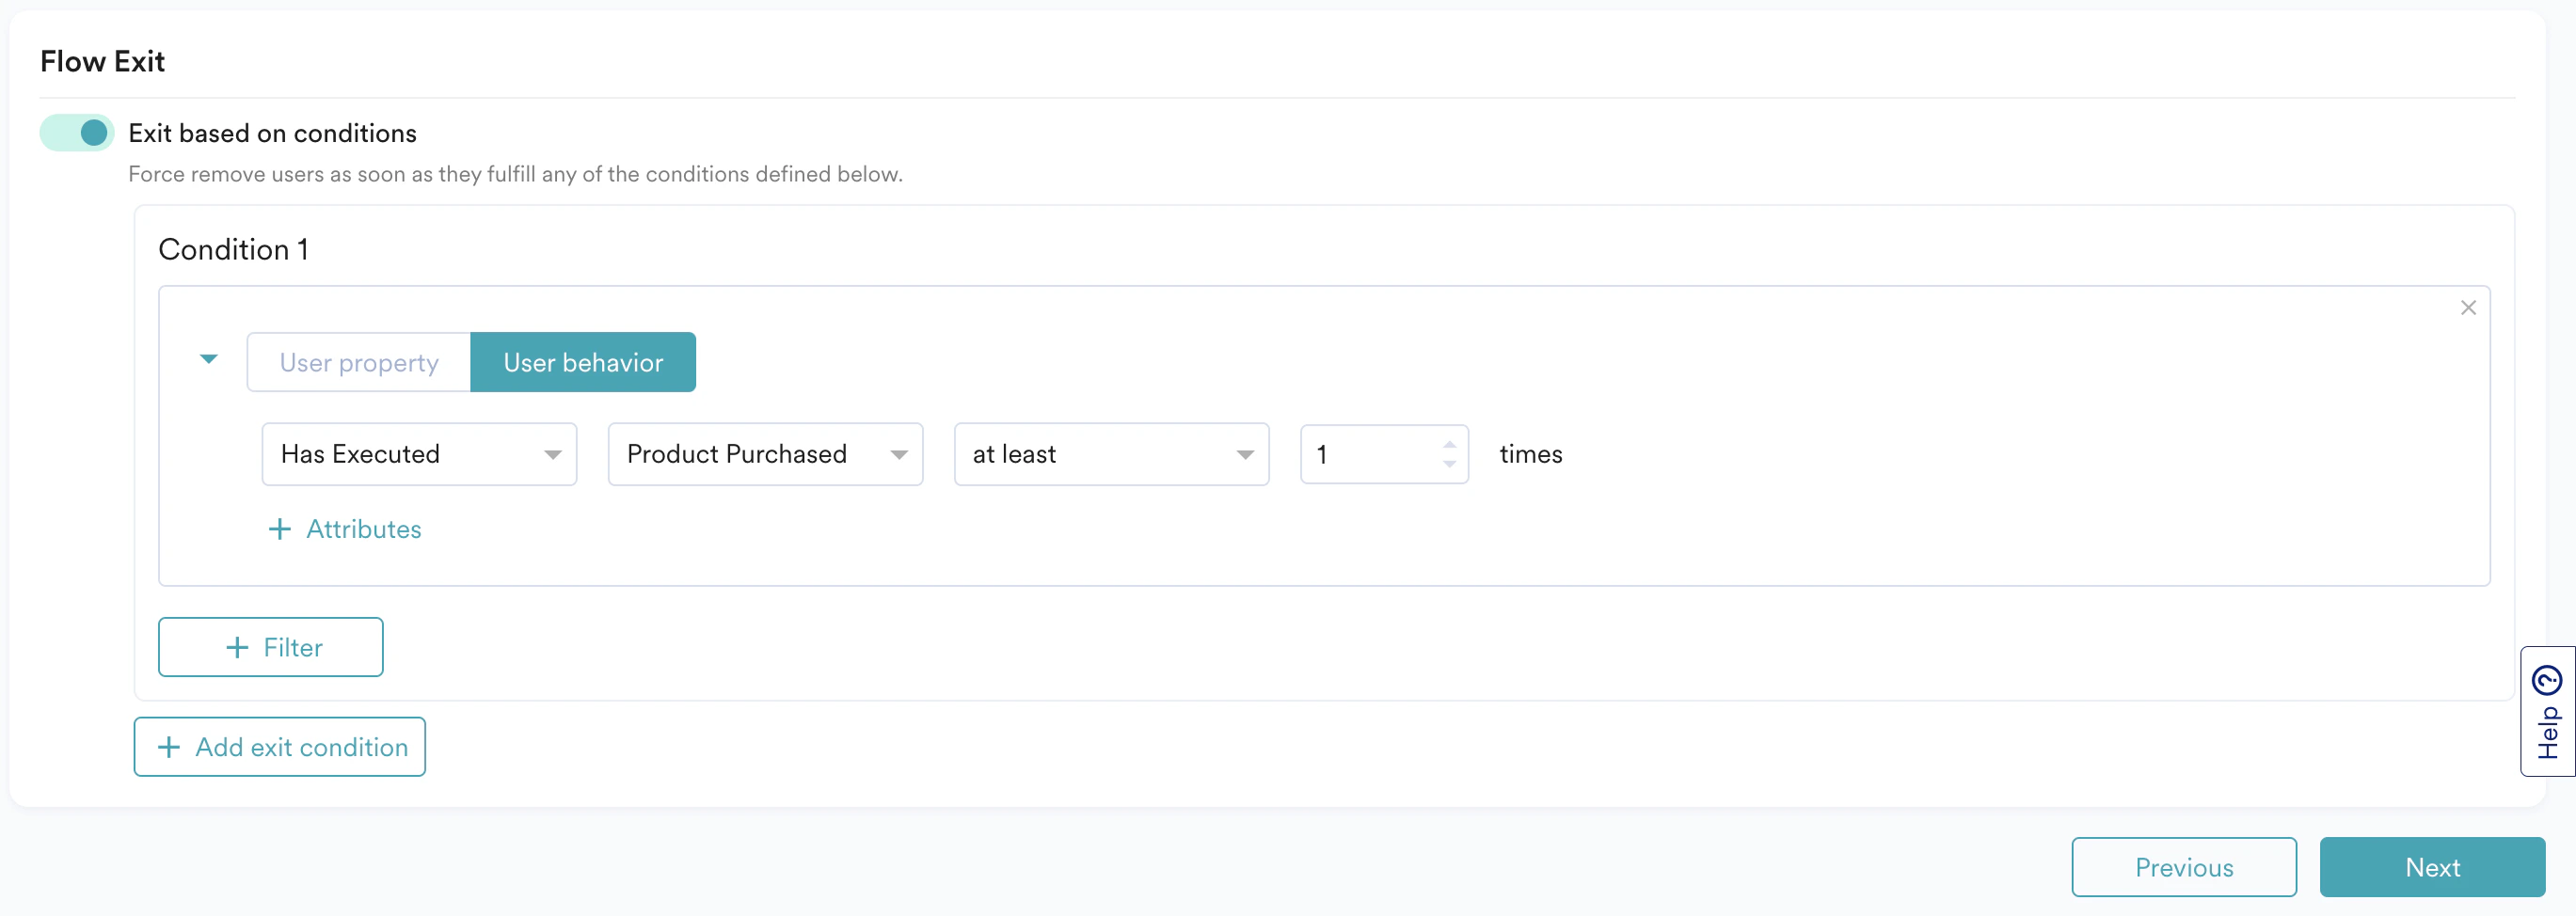Image resolution: width=2576 pixels, height=916 pixels.
Task: Click the Next button
Action: tap(2432, 867)
